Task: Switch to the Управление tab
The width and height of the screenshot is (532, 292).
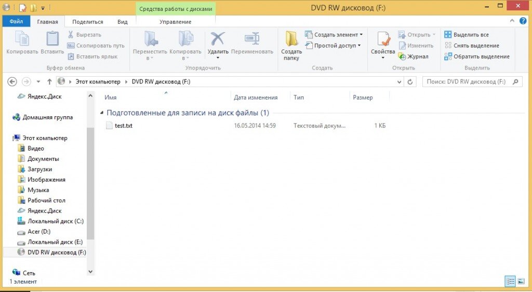Action: click(176, 22)
